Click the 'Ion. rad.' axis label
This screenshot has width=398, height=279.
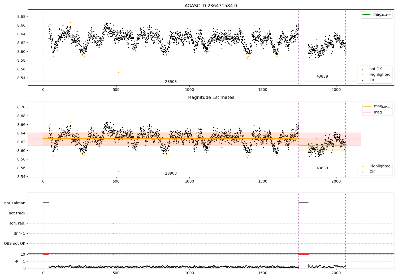[18, 223]
